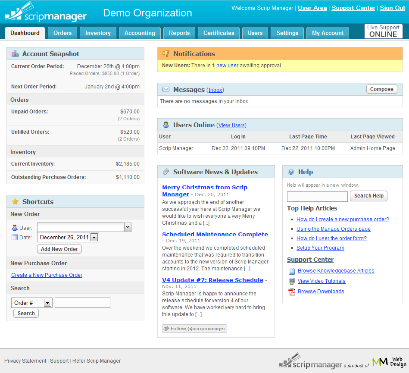The width and height of the screenshot is (409, 373).
Task: Expand the User dropdown in New Order
Action: pos(128,227)
